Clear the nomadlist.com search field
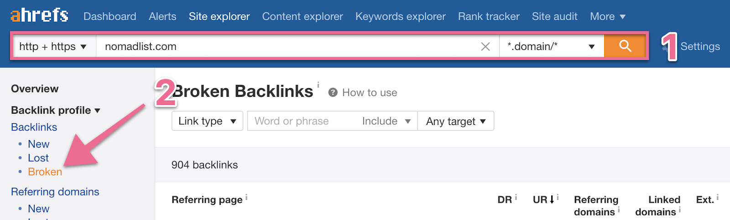This screenshot has height=220, width=730. pyautogui.click(x=485, y=46)
